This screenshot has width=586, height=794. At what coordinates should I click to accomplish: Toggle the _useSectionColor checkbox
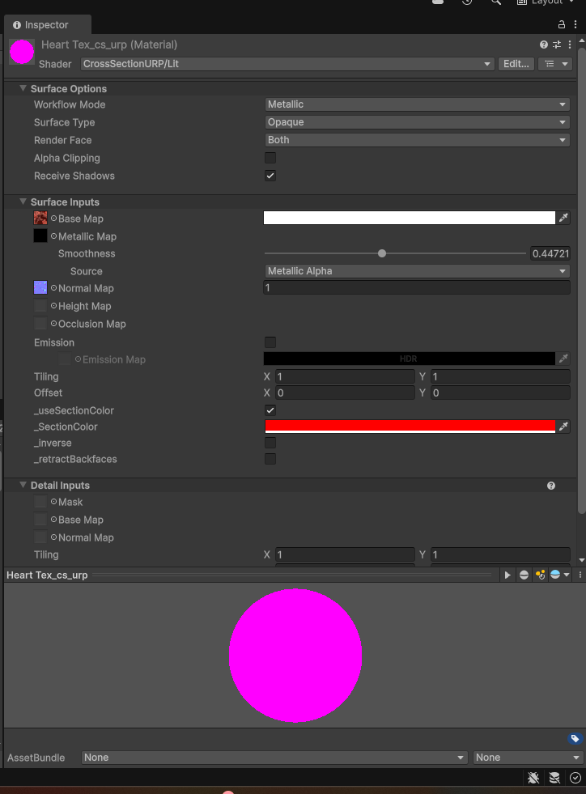[x=270, y=410]
